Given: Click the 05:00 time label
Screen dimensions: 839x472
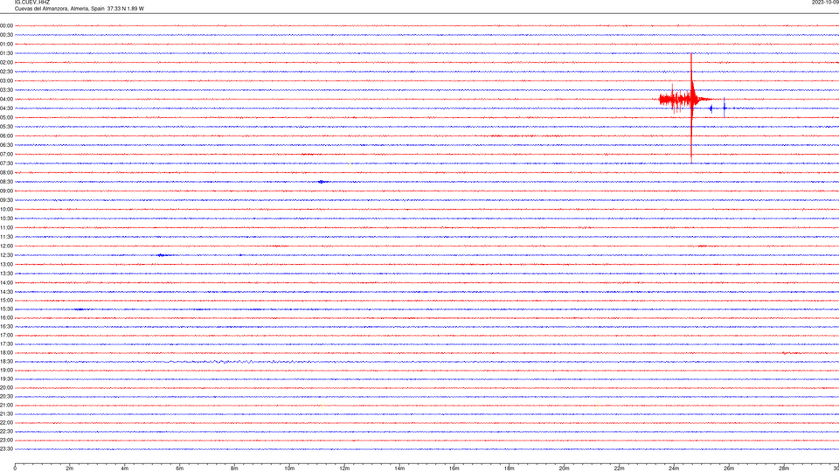Looking at the screenshot, I should point(6,117).
